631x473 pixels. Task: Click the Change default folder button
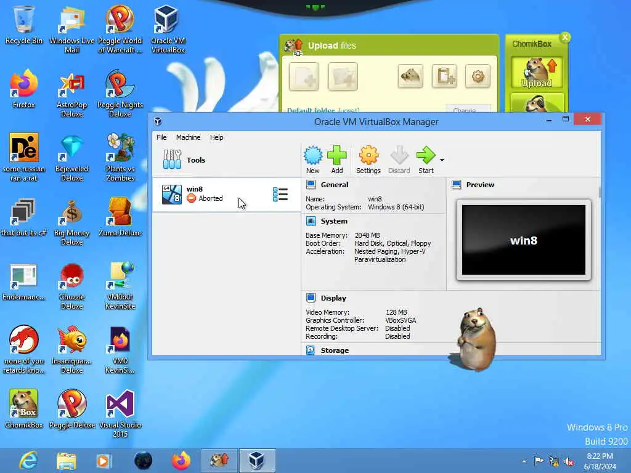[x=468, y=110]
